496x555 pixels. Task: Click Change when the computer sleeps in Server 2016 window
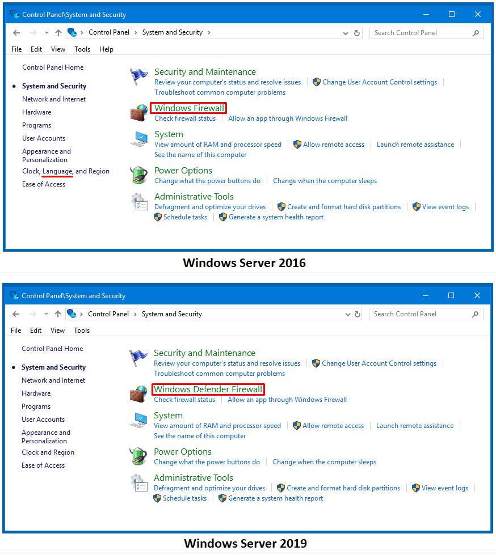coord(325,181)
